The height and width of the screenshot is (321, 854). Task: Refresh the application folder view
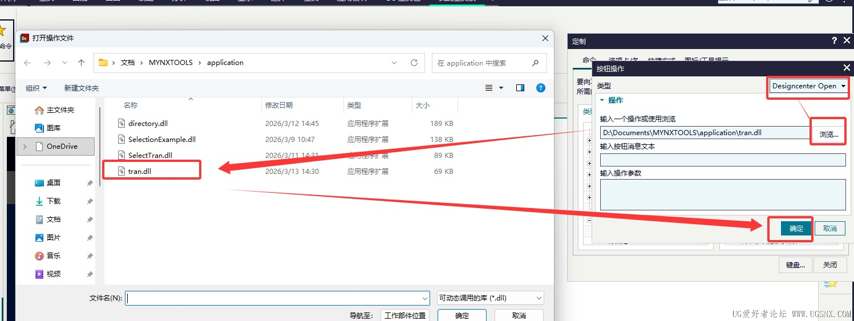coord(415,63)
